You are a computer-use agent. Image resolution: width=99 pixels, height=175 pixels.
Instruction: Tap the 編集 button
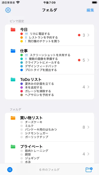coord(90,10)
